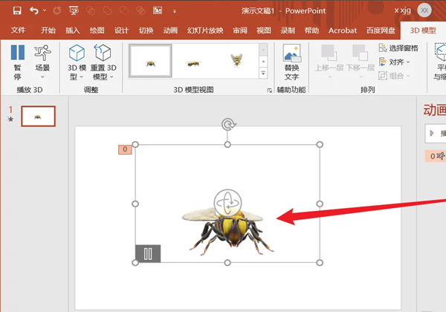Switch to the 开始 tab
Viewport: 446px width, 312px height.
pos(48,30)
